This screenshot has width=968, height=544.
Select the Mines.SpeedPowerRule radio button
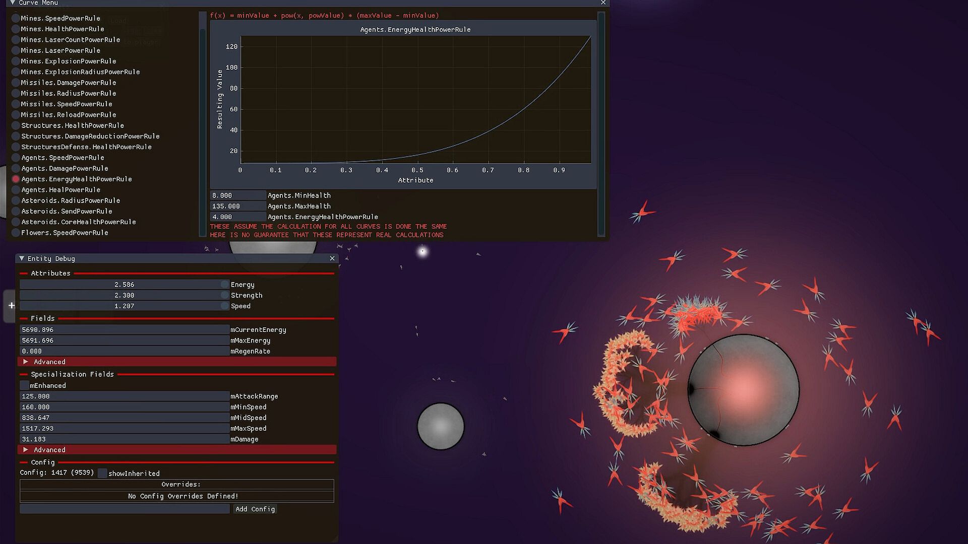[16, 18]
